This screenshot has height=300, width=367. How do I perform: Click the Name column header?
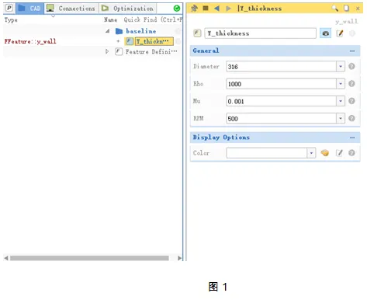(110, 19)
